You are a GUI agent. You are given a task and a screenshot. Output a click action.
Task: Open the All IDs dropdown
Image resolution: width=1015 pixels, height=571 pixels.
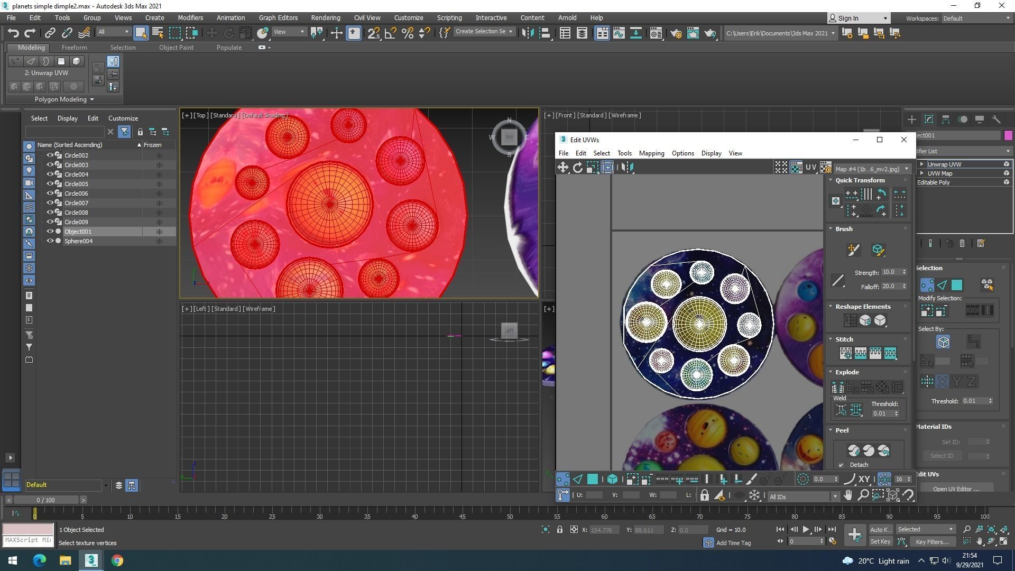[835, 496]
